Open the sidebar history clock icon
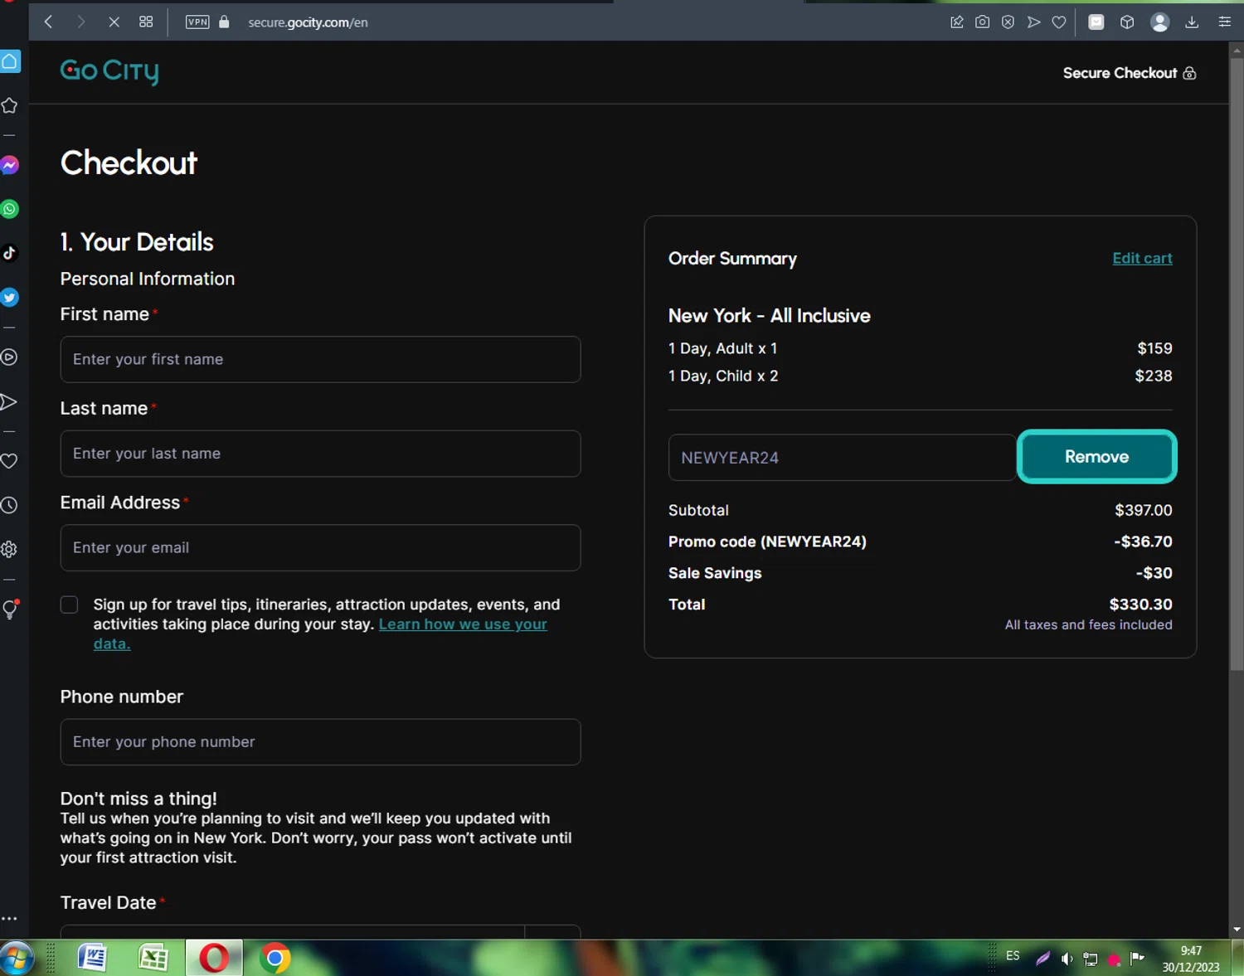This screenshot has width=1244, height=976. point(10,505)
